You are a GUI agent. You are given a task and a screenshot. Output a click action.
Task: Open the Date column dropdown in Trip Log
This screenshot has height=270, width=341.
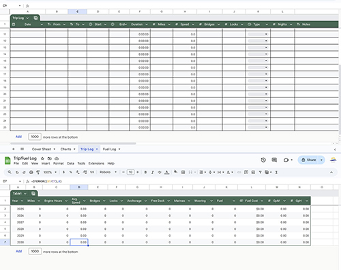click(42, 24)
